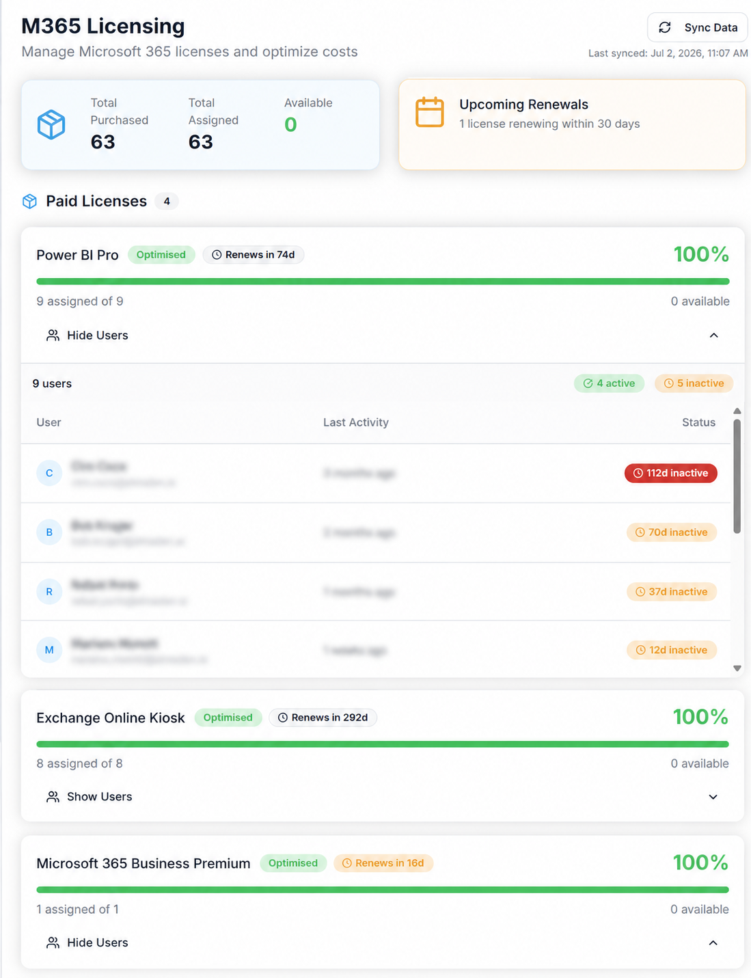Click the Last synced timestamp

pyautogui.click(x=668, y=53)
